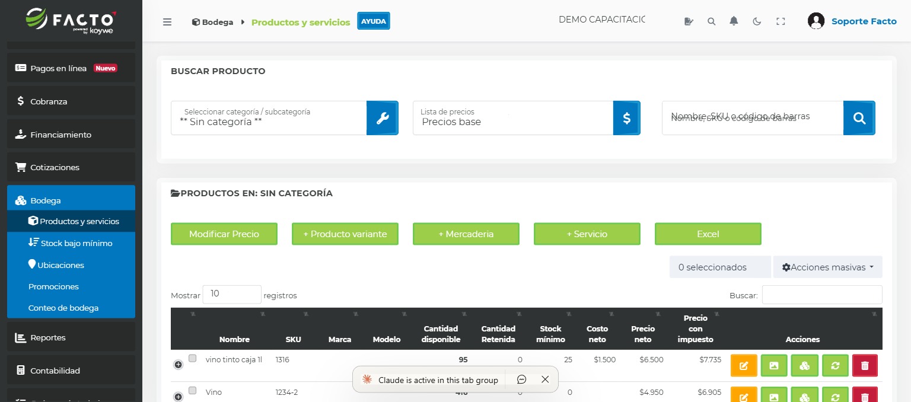Viewport: 911px width, 402px height.
Task: Enter fullscreen mode from top bar
Action: click(781, 20)
